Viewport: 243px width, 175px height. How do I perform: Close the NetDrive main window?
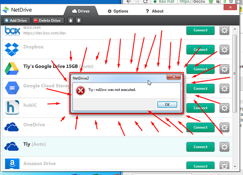pyautogui.click(x=230, y=7)
